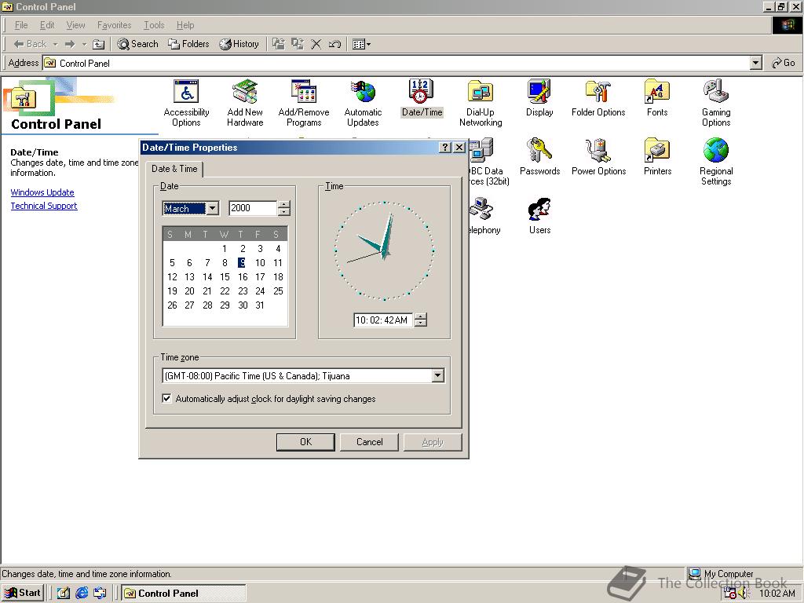Click the Technical Support link
Image resolution: width=804 pixels, height=603 pixels.
pos(44,206)
